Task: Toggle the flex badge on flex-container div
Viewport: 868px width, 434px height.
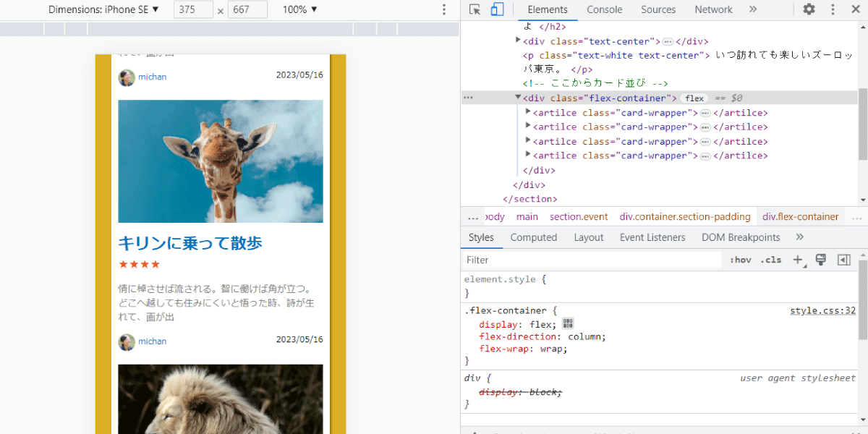Action: point(694,98)
